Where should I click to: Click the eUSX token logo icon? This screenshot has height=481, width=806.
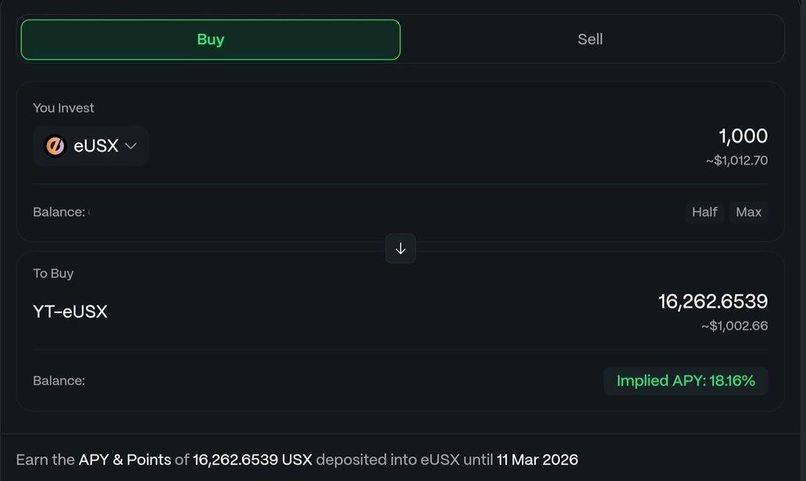[55, 146]
